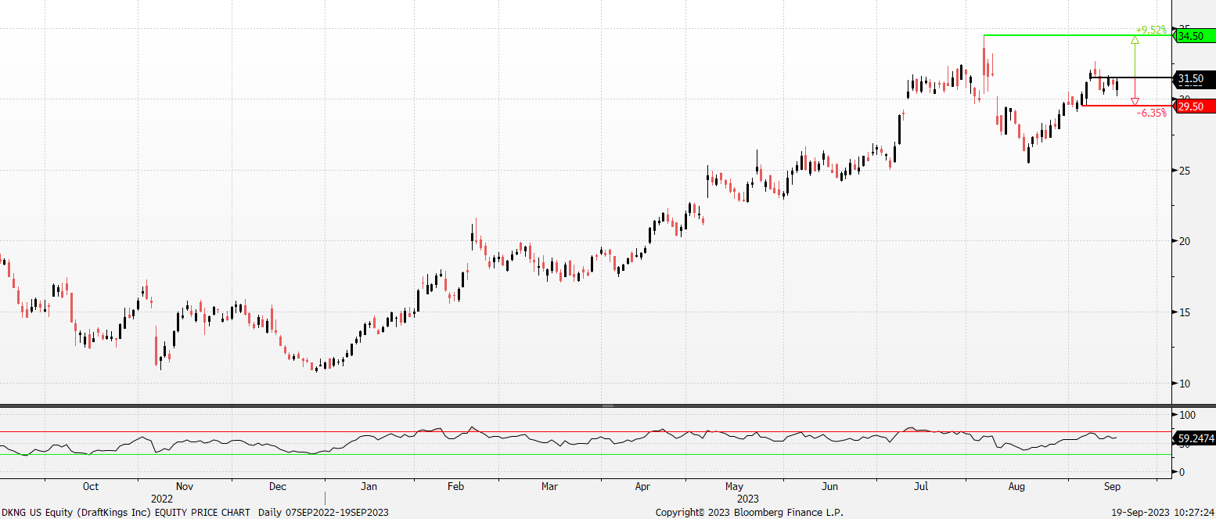This screenshot has width=1216, height=519.
Task: Grab the panel divider grip handle
Action: [607, 405]
